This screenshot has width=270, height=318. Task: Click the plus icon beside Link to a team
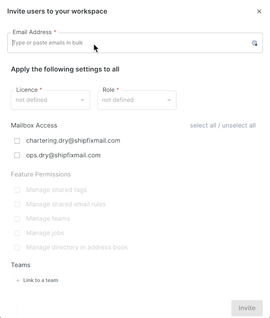pyautogui.click(x=18, y=281)
